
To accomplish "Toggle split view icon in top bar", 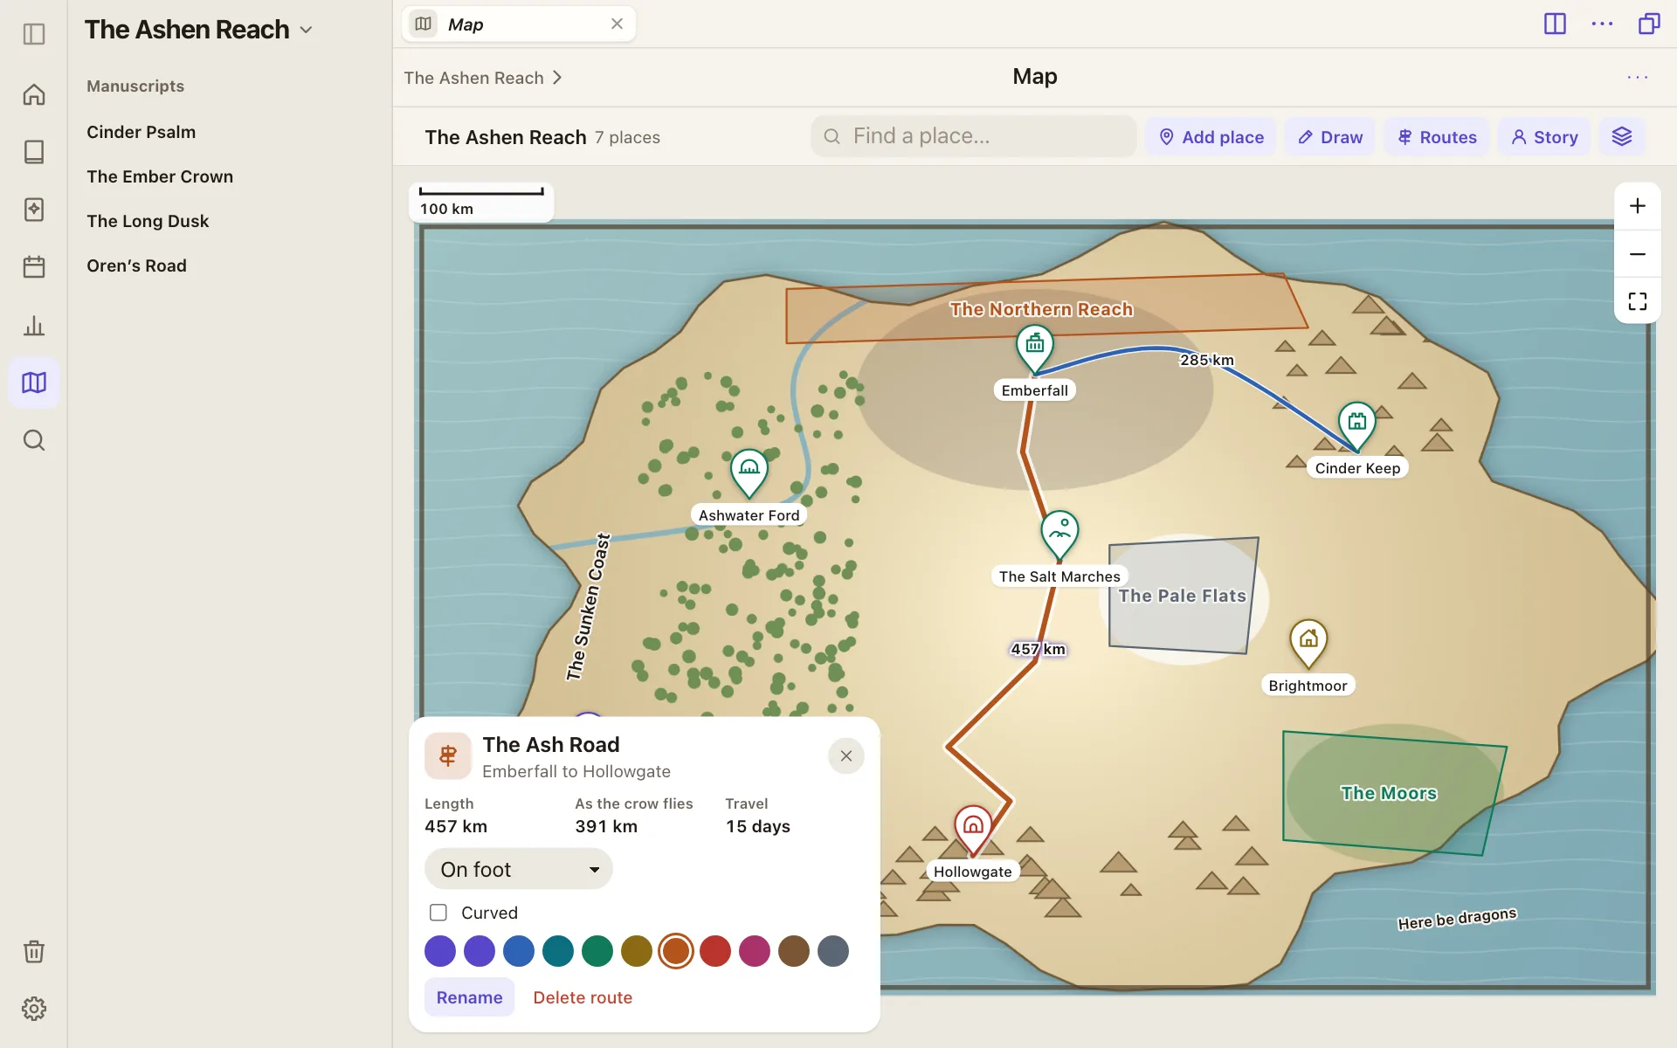I will (x=1556, y=24).
